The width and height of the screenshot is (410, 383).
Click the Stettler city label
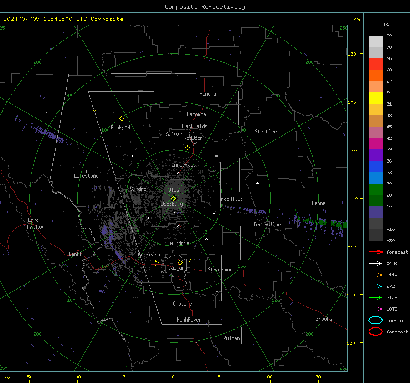click(x=266, y=132)
